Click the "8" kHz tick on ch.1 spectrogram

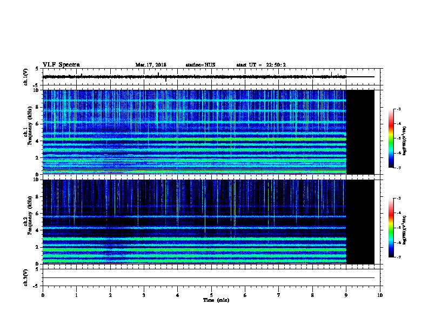[38, 107]
